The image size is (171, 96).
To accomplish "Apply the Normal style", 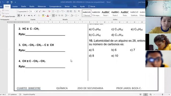I will coord(87,13).
